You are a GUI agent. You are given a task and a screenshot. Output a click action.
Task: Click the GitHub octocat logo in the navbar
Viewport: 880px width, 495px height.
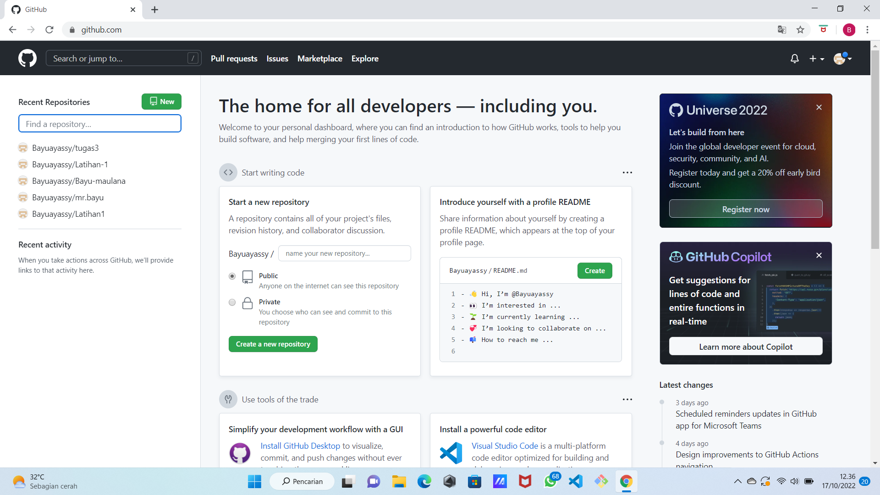[x=27, y=58]
